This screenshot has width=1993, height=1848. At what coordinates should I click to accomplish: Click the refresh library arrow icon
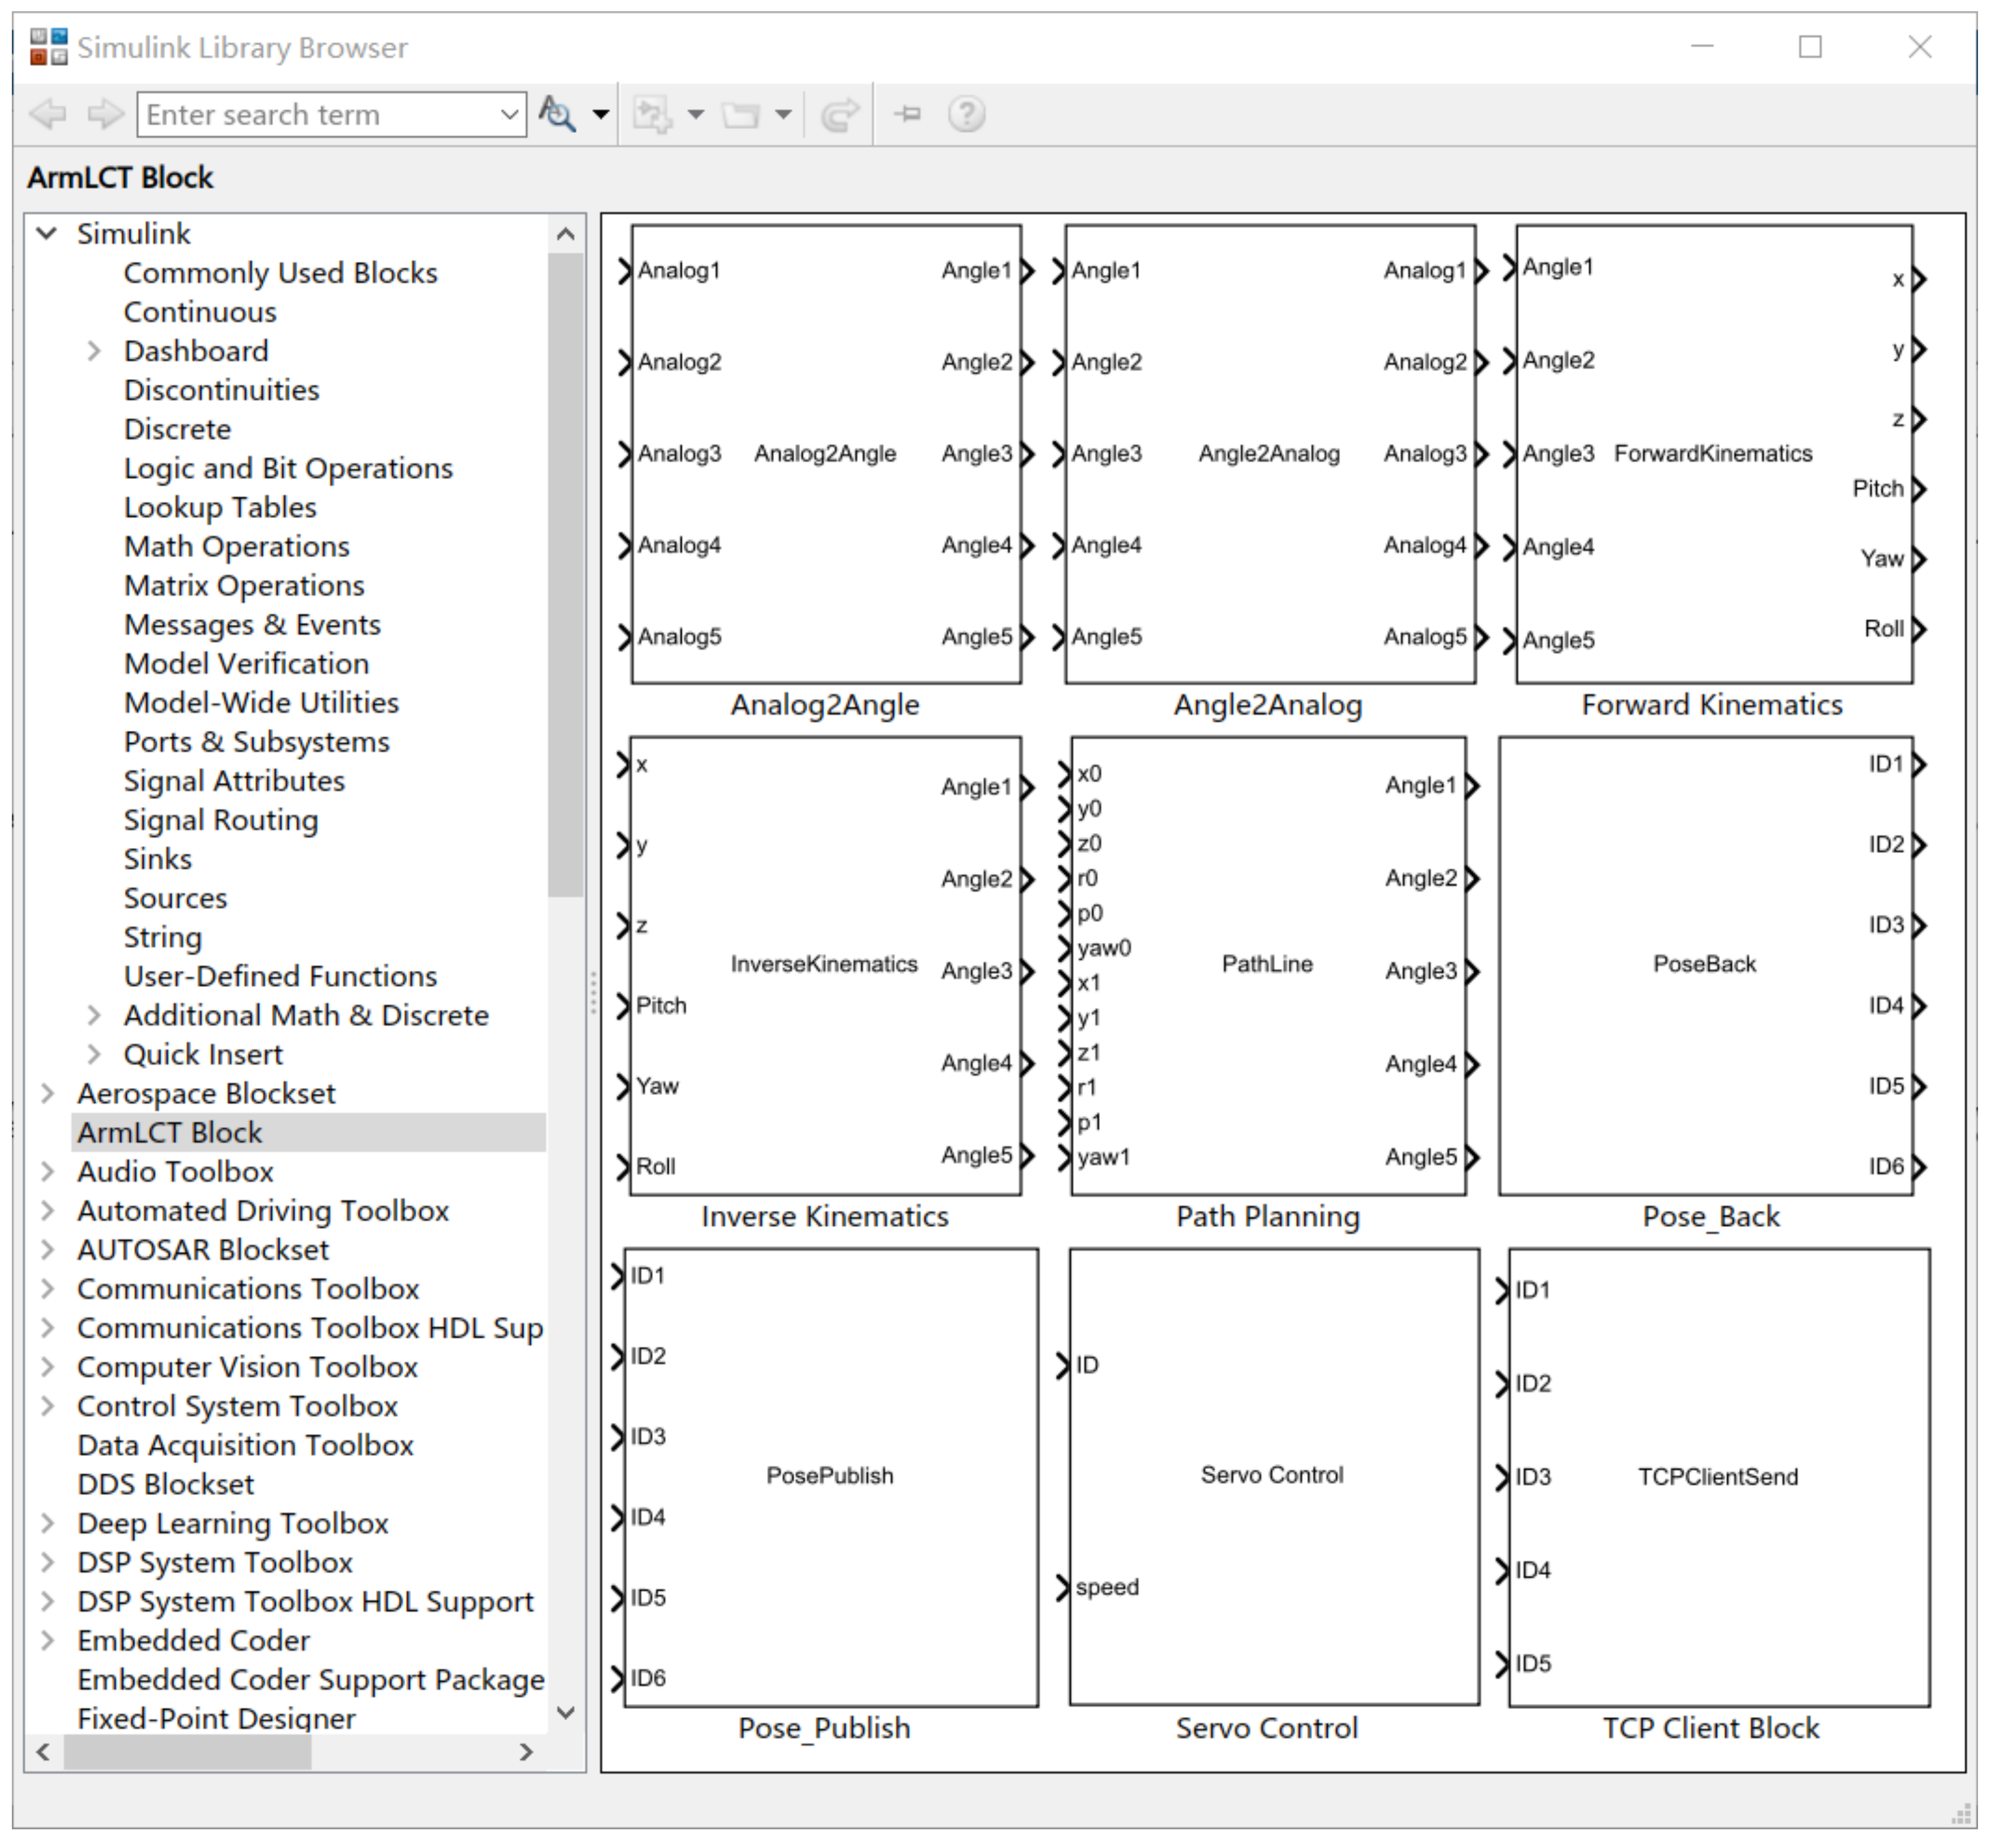pyautogui.click(x=839, y=114)
